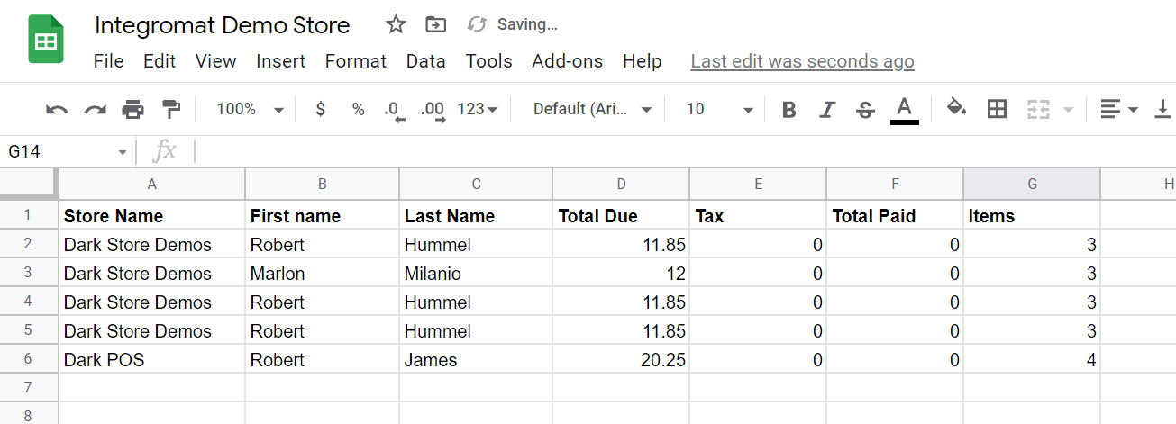The height and width of the screenshot is (424, 1176).
Task: Open Name box dropdown arrow
Action: click(123, 153)
